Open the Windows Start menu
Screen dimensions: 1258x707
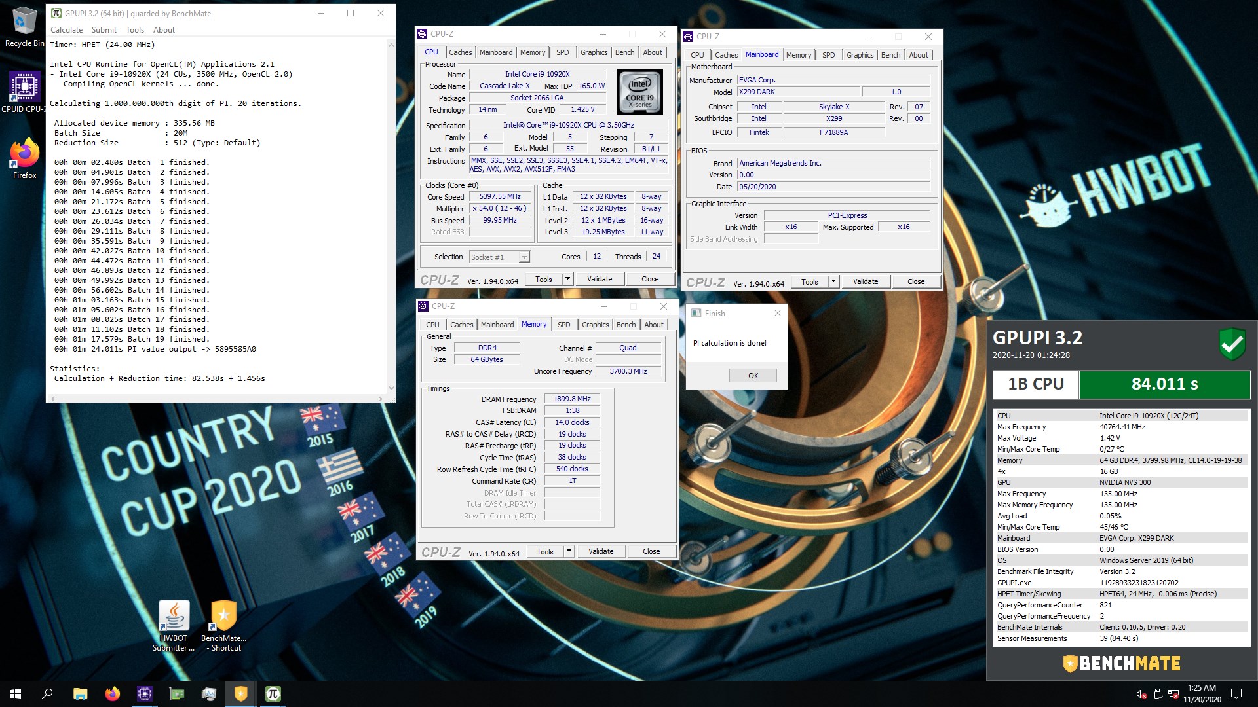16,694
